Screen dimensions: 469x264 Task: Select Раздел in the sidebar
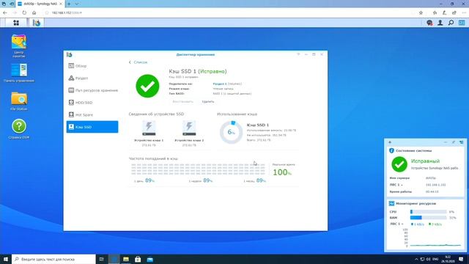coord(92,78)
